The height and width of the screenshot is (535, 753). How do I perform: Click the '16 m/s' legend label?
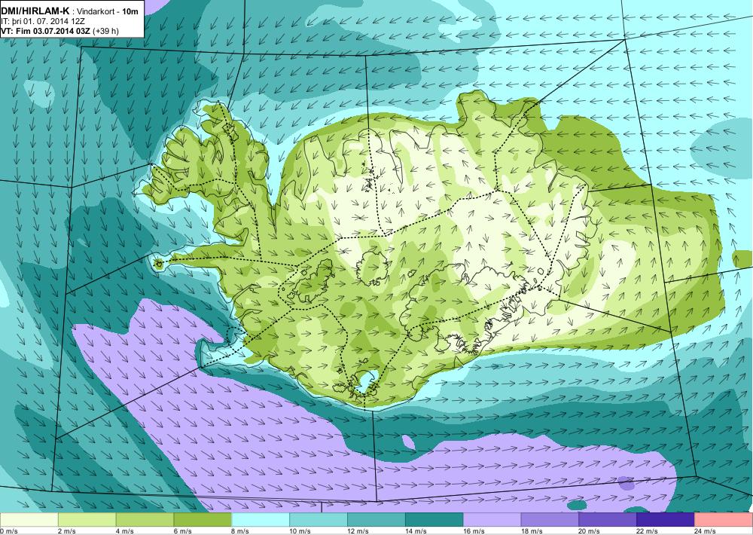coord(474,531)
